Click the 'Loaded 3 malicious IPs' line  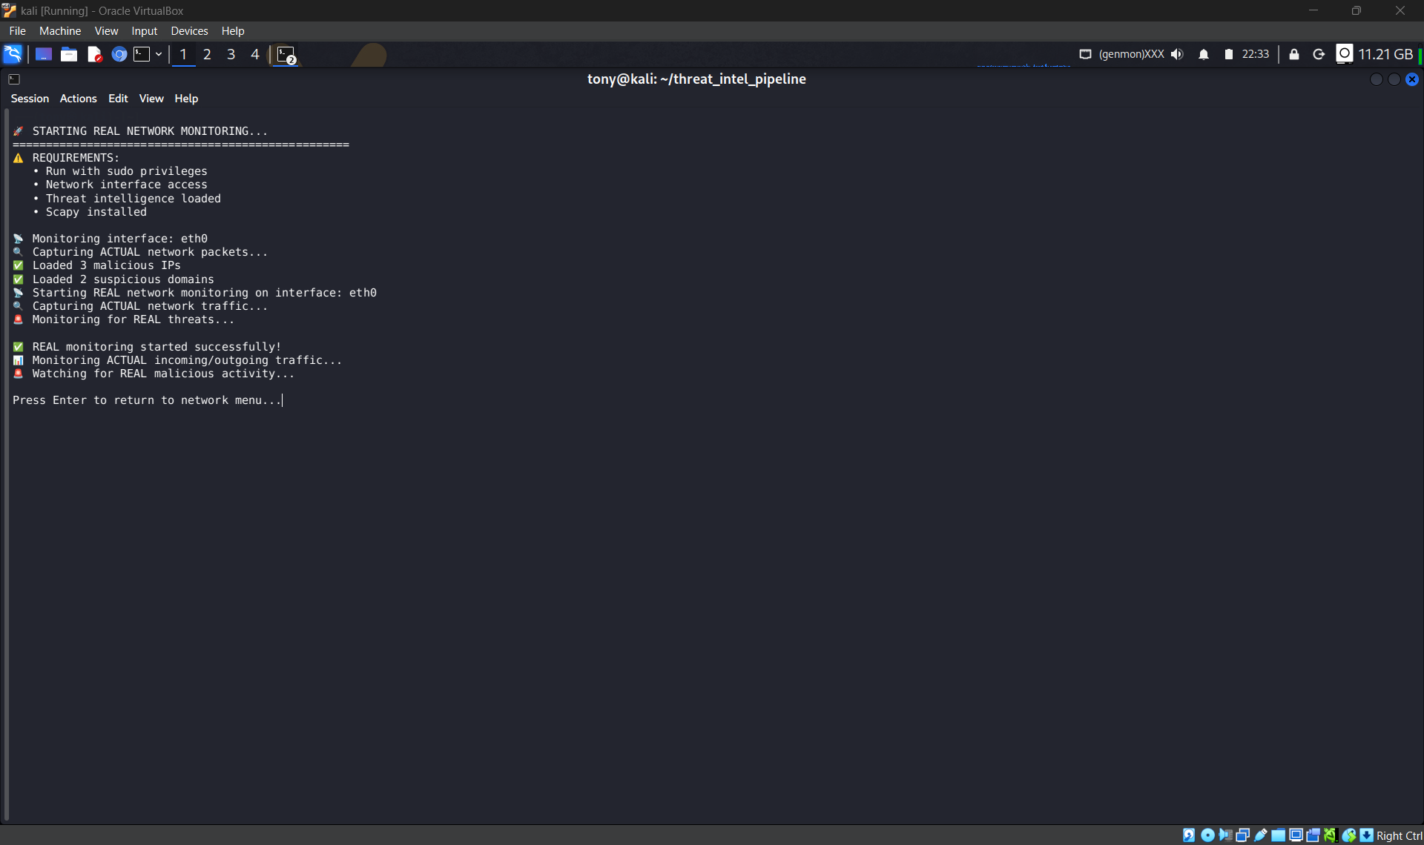96,265
